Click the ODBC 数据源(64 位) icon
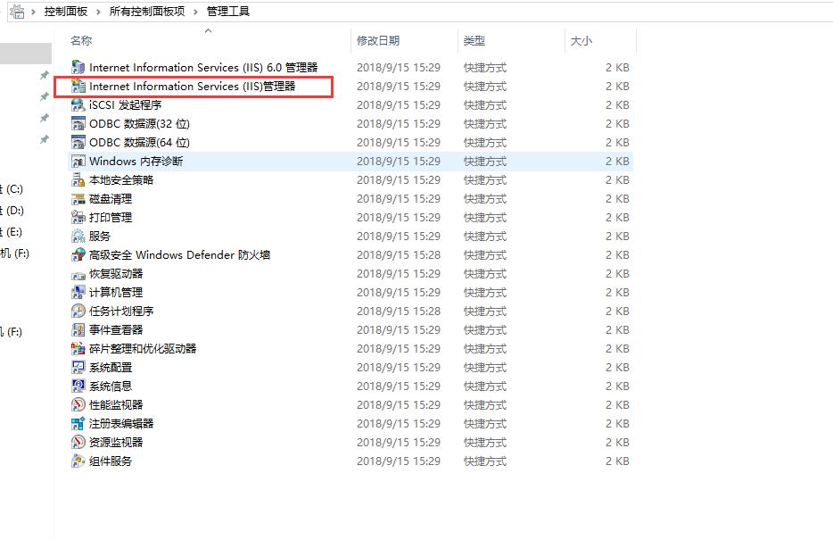 coord(78,143)
